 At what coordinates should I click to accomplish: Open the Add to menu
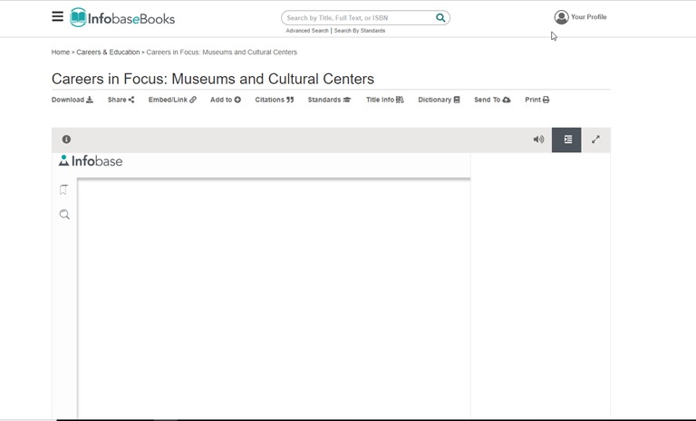[x=226, y=100]
